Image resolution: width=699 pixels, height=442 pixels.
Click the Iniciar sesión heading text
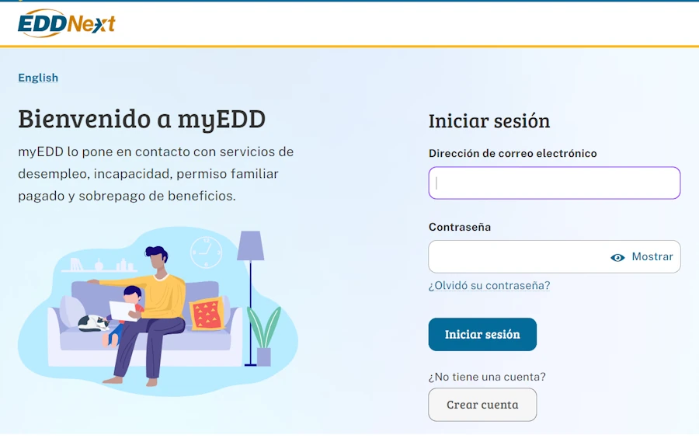[x=489, y=121]
